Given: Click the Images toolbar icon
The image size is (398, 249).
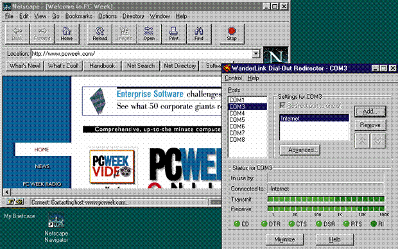Looking at the screenshot, I should click(x=125, y=34).
